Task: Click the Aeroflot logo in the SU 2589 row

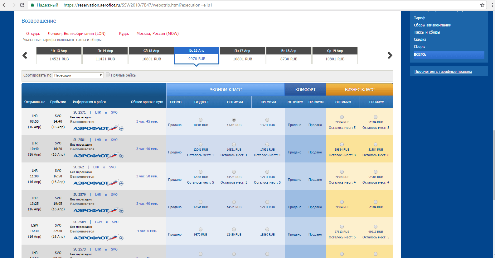Action: tap(98, 237)
